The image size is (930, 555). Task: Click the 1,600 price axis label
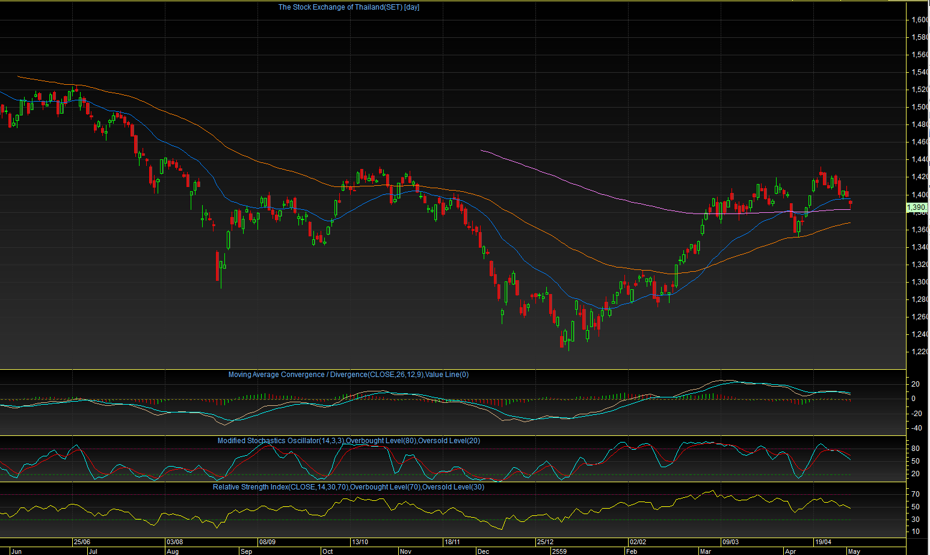click(920, 20)
